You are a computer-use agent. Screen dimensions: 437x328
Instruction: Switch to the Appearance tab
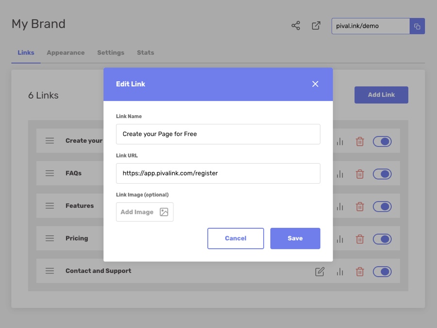point(66,52)
